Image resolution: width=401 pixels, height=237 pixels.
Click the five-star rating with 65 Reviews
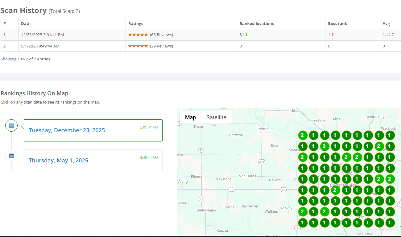138,35
